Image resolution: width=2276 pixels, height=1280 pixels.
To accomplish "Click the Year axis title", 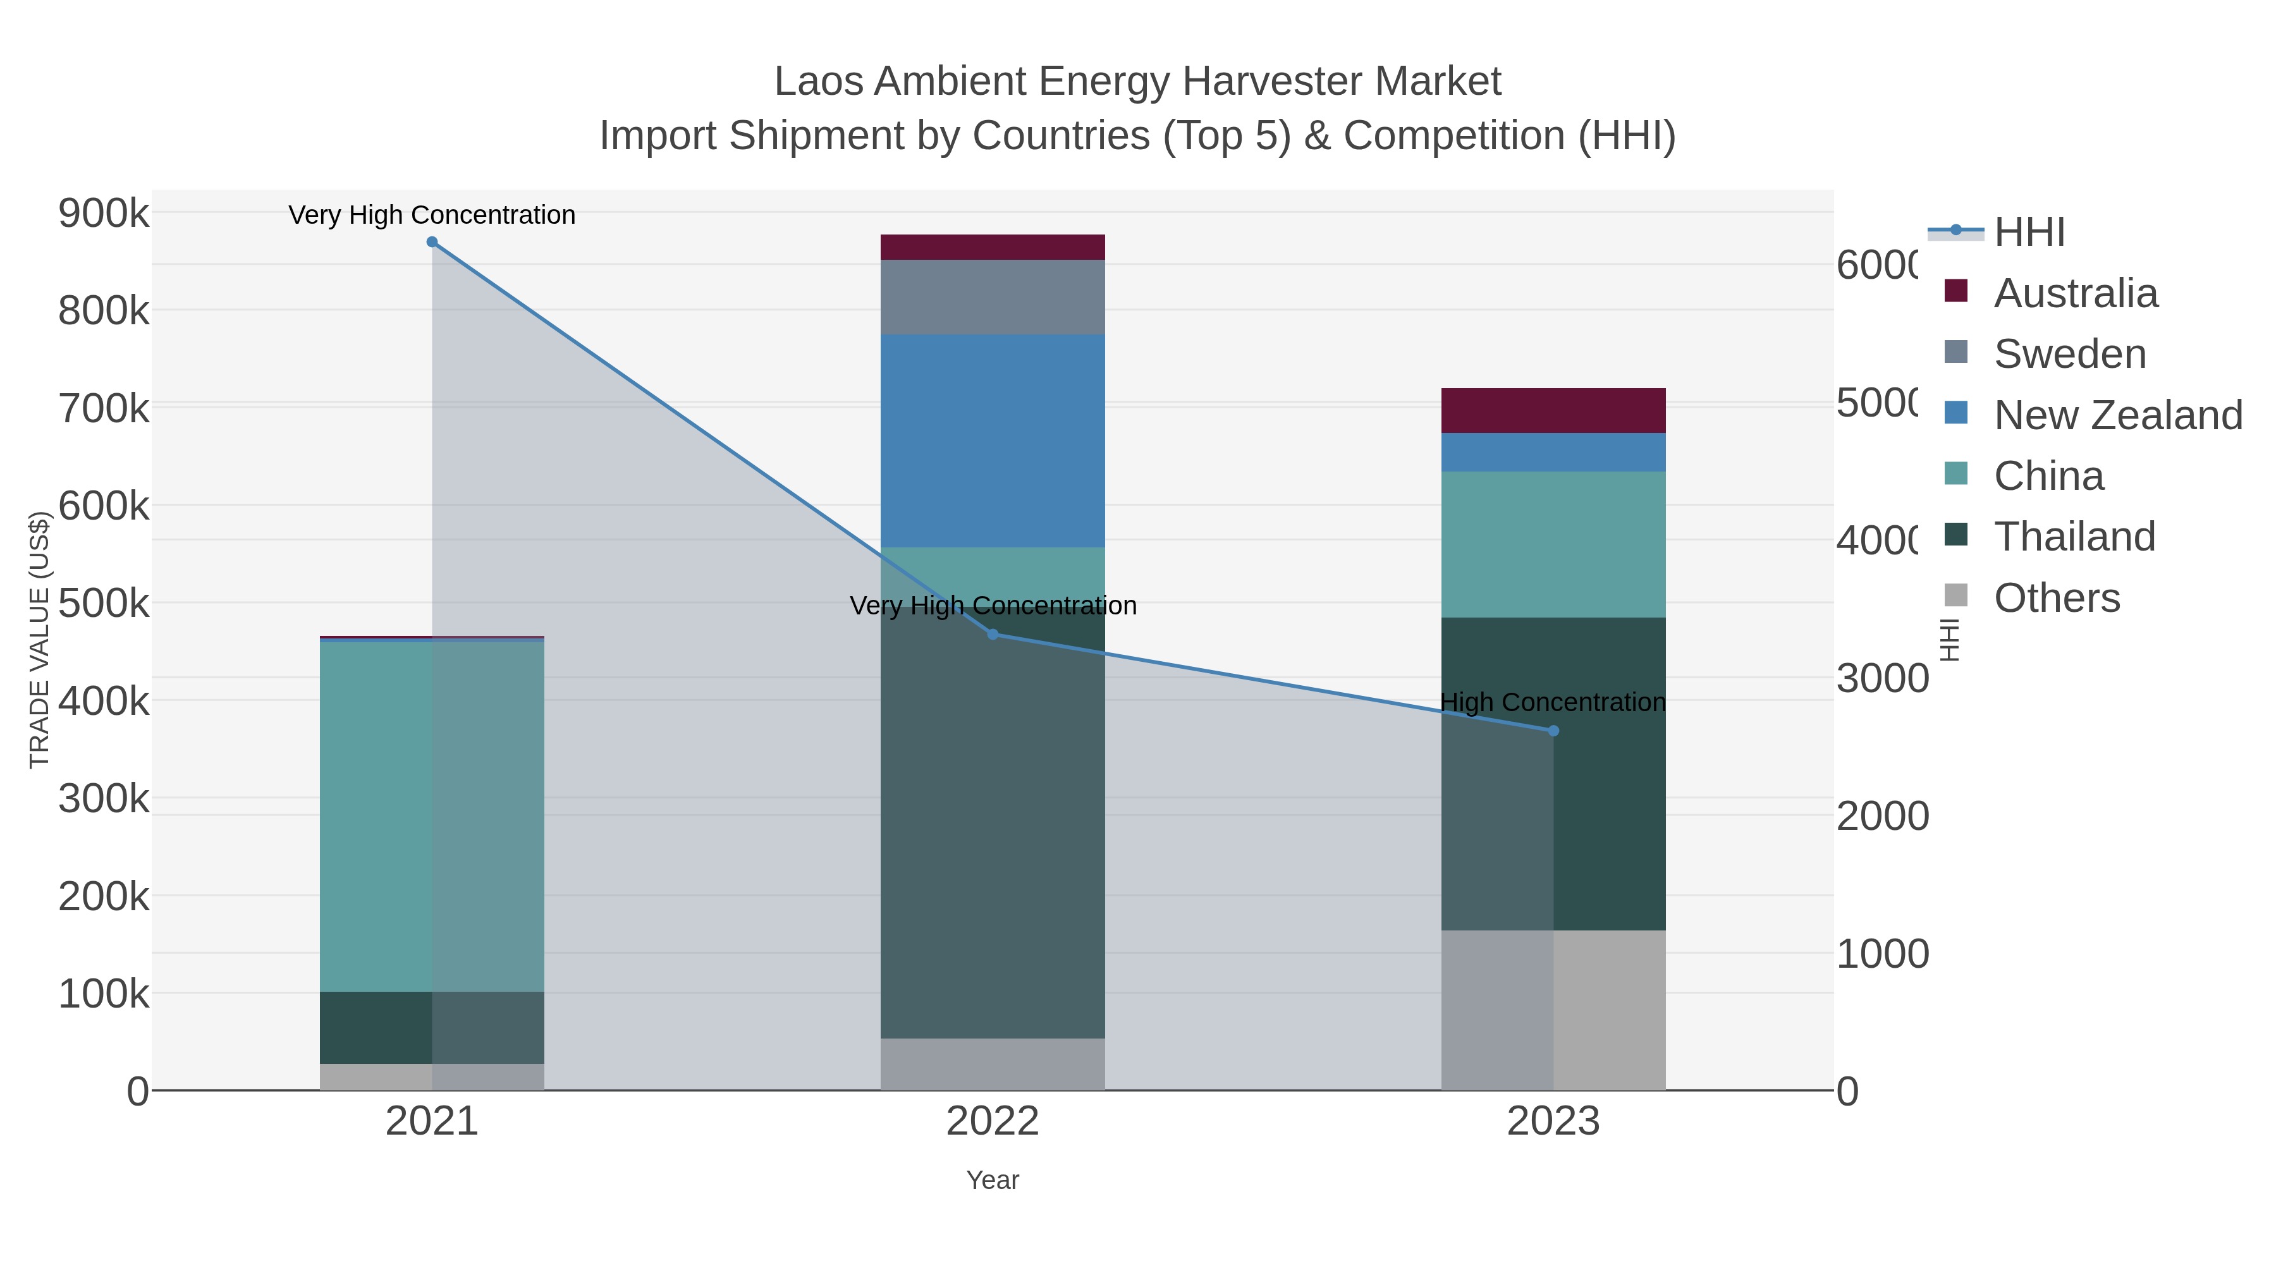I will tap(992, 1180).
